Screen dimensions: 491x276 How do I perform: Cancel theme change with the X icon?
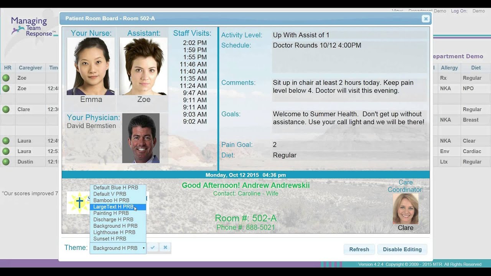point(165,248)
